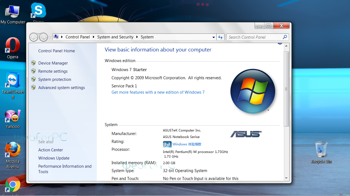Click the Back navigation arrow button
This screenshot has width=350, height=196.
tap(34, 37)
